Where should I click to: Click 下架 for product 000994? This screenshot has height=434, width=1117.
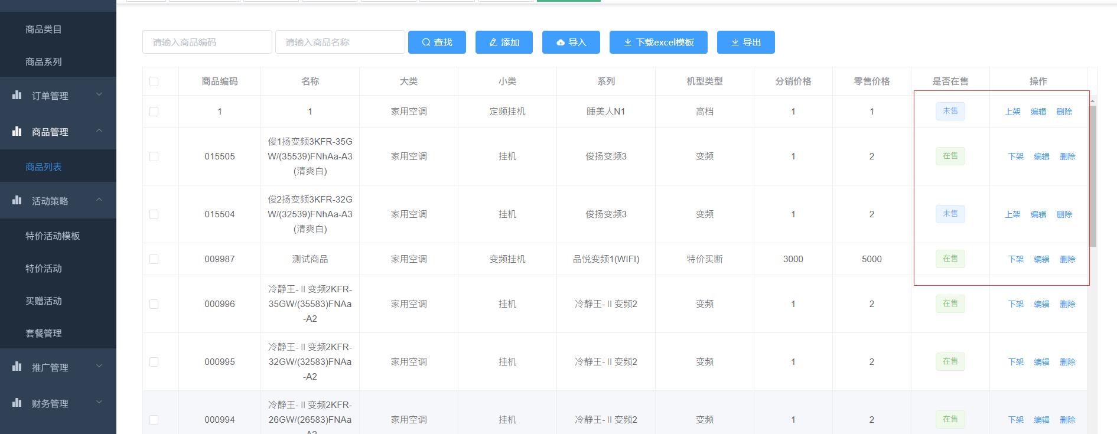(x=1015, y=420)
